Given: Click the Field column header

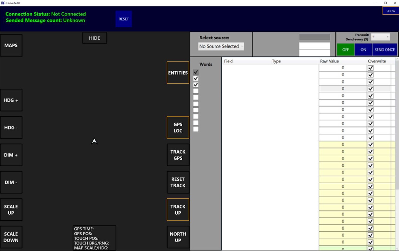Looking at the screenshot, I should tap(247, 61).
